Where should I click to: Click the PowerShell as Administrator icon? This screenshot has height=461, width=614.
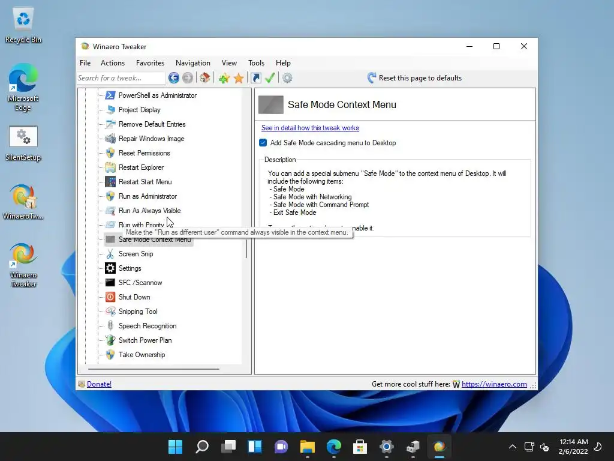click(x=110, y=95)
